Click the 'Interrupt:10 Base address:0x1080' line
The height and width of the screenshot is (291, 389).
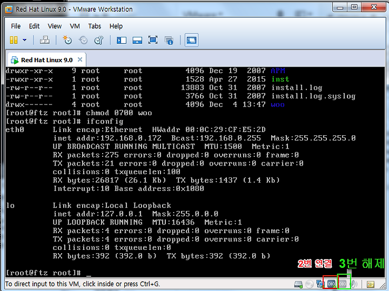pyautogui.click(x=129, y=189)
